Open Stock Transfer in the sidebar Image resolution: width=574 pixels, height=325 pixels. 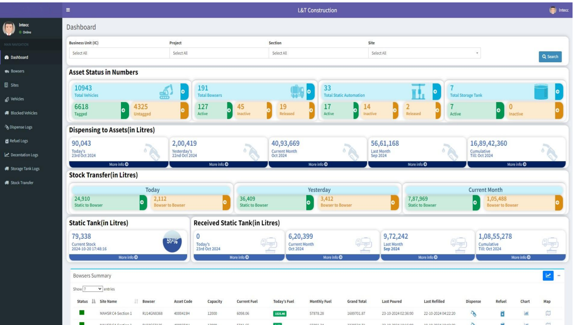pyautogui.click(x=31, y=183)
